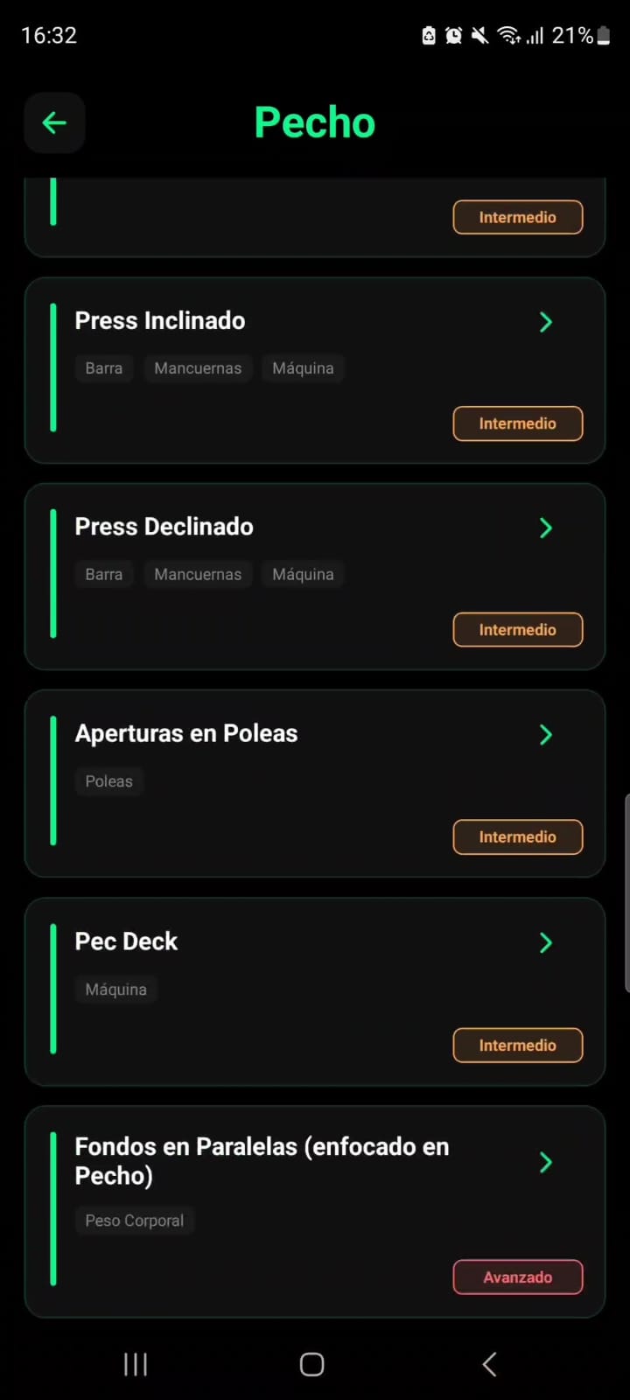
Task: Tap the Peso Corporal tag
Action: coord(134,1221)
